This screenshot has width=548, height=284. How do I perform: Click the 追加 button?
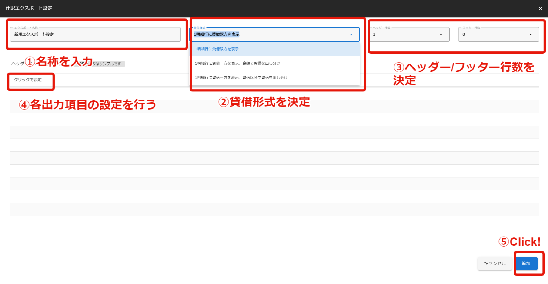[x=526, y=263]
